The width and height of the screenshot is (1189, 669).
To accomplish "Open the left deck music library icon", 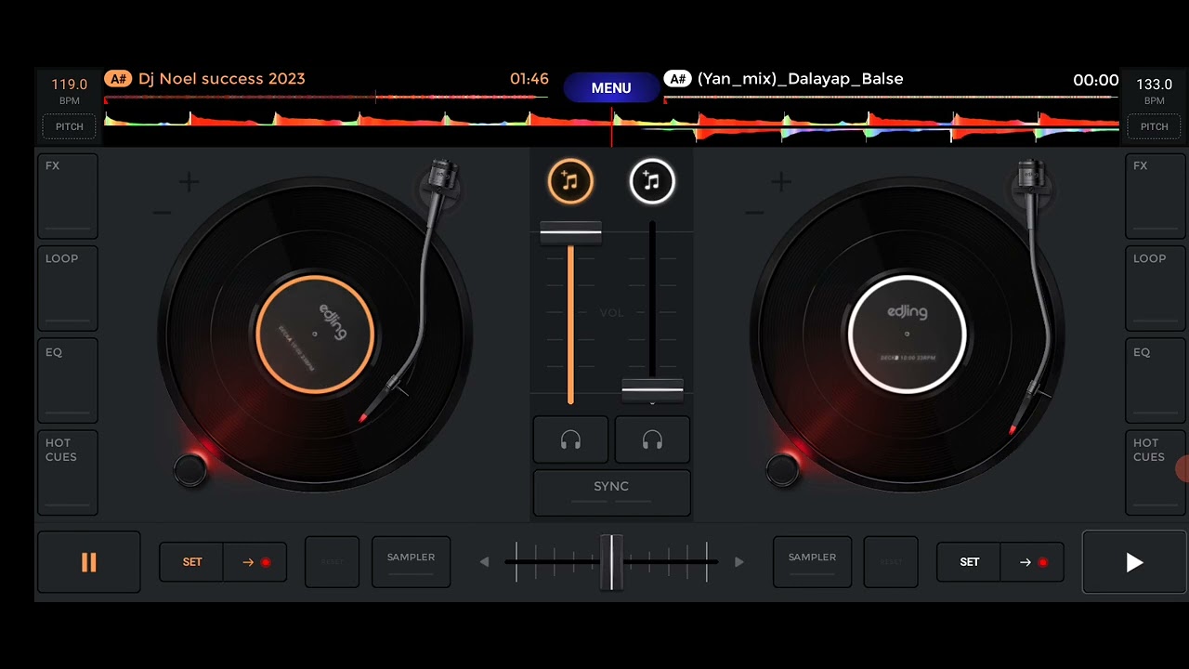I will [570, 181].
